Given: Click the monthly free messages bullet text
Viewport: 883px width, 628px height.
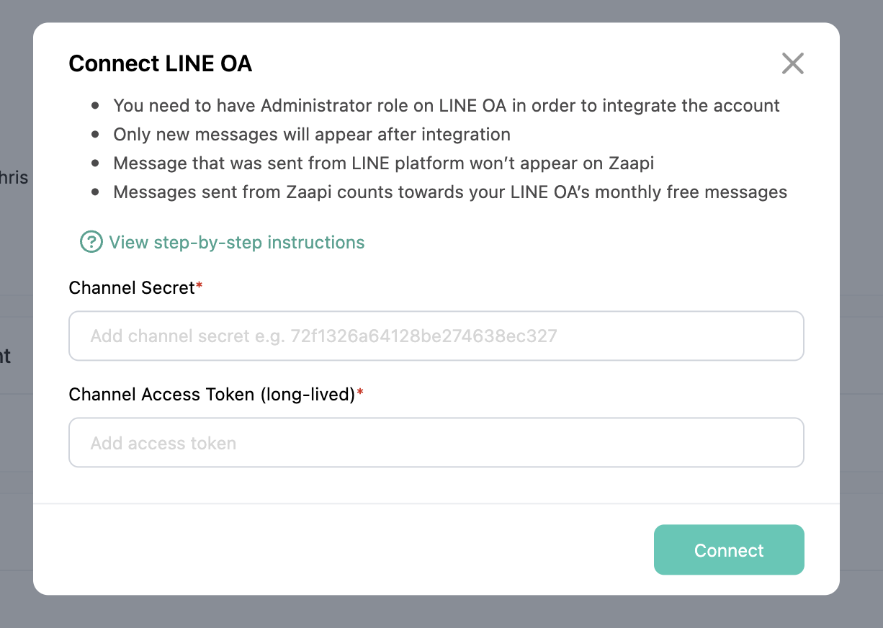Looking at the screenshot, I should click(x=449, y=192).
